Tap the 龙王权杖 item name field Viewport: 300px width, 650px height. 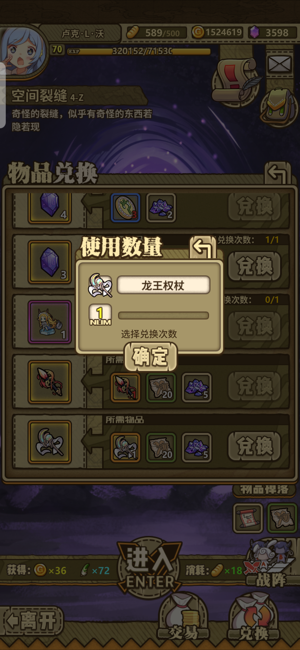(x=163, y=285)
